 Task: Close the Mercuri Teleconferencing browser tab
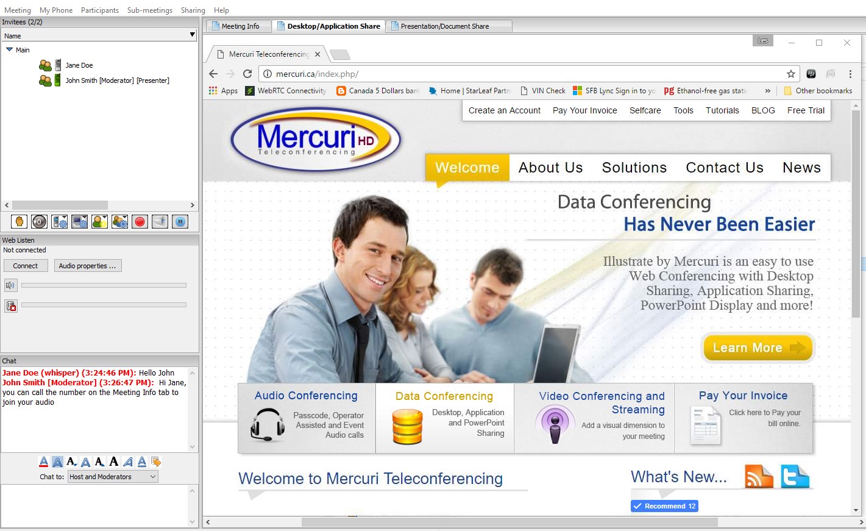click(318, 54)
